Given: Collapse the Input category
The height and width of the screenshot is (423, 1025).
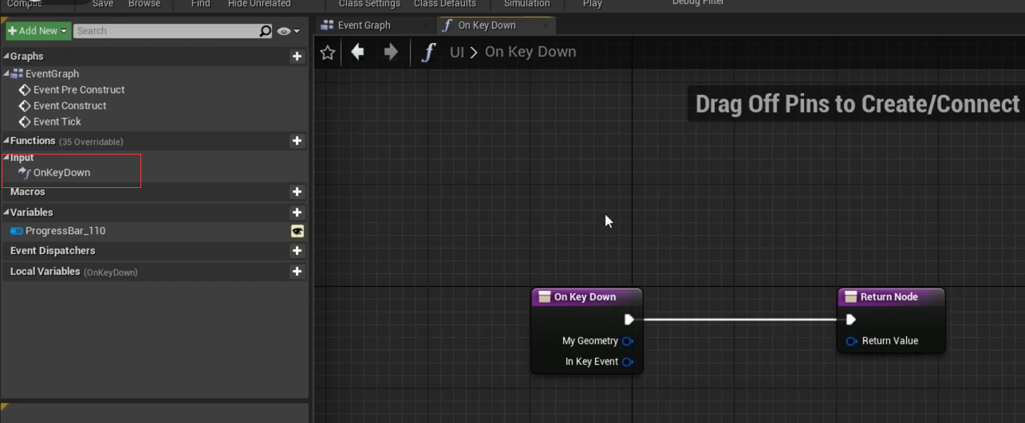Looking at the screenshot, I should coord(6,158).
